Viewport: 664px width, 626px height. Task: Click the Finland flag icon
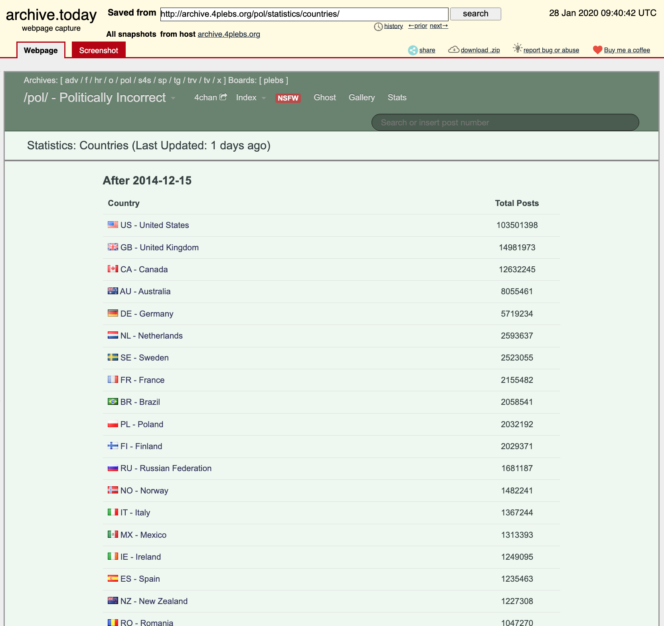click(113, 446)
